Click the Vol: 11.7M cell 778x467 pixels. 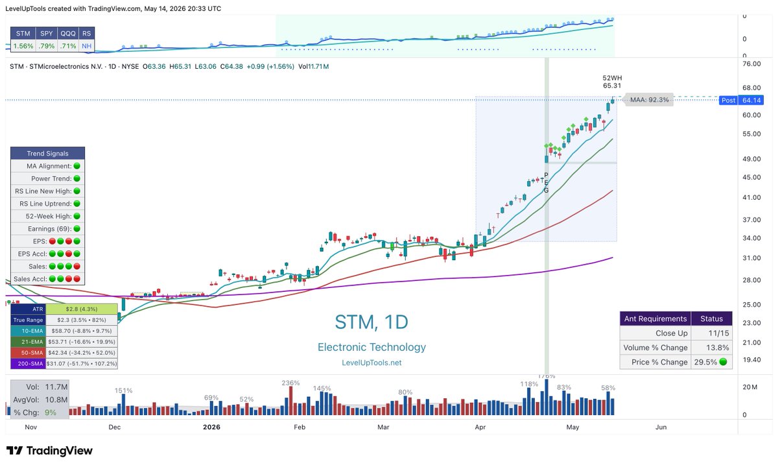[40, 387]
